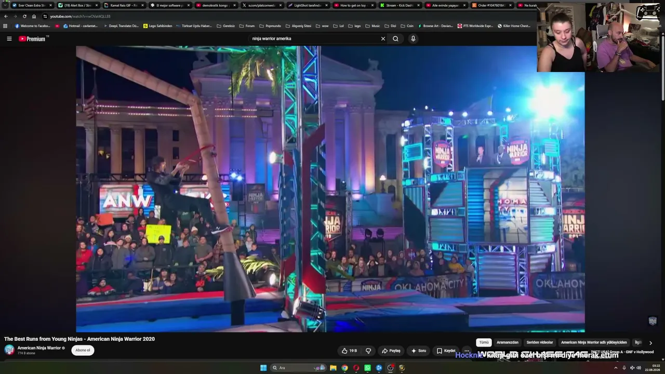Open File Explorer from the taskbar
The height and width of the screenshot is (374, 665).
333,368
